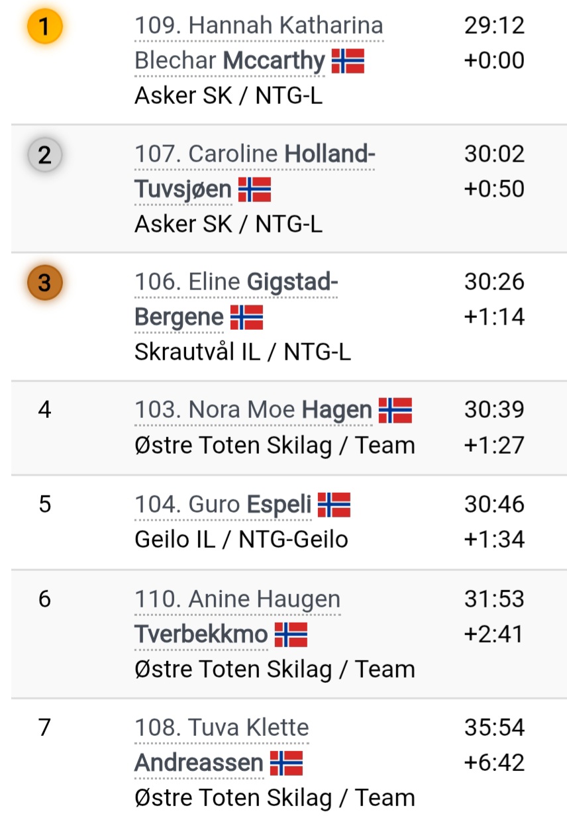Image resolution: width=567 pixels, height=816 pixels.
Task: Open athlete 103 Nora Moe Hagen profile
Action: click(253, 411)
